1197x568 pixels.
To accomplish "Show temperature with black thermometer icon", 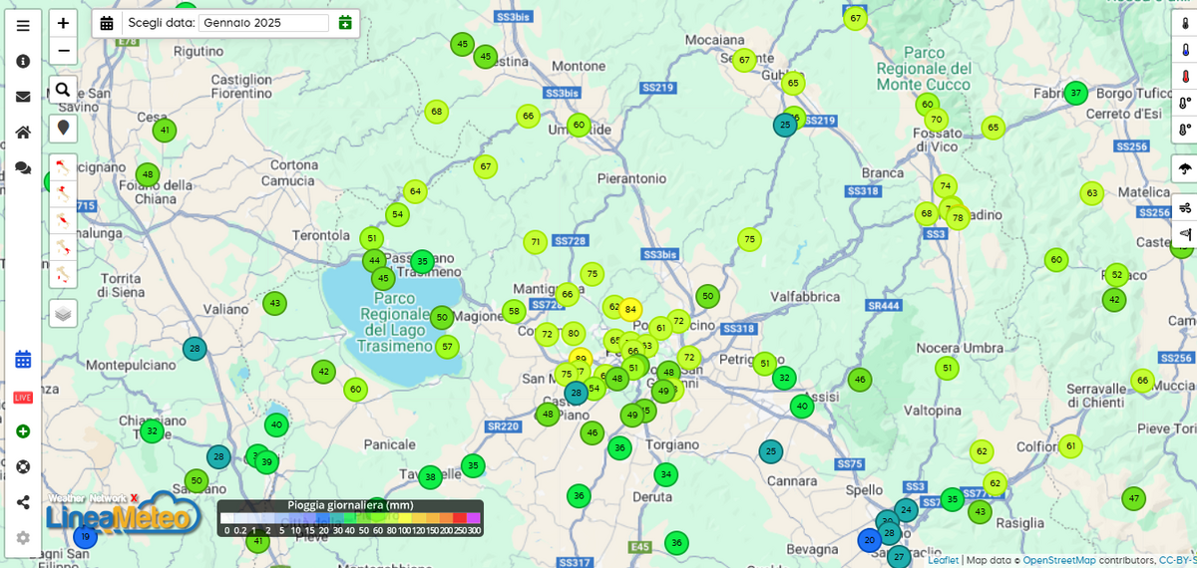I will [1185, 23].
